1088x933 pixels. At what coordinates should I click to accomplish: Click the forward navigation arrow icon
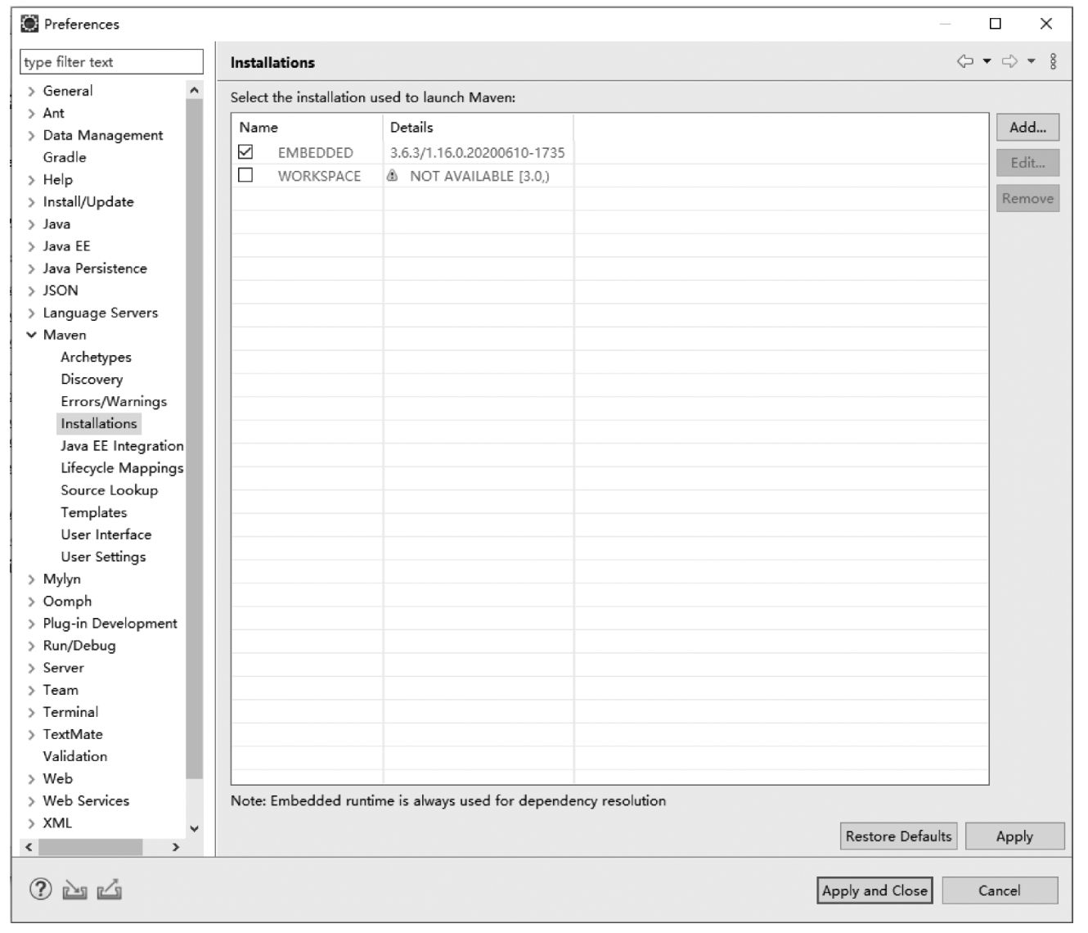click(1009, 61)
